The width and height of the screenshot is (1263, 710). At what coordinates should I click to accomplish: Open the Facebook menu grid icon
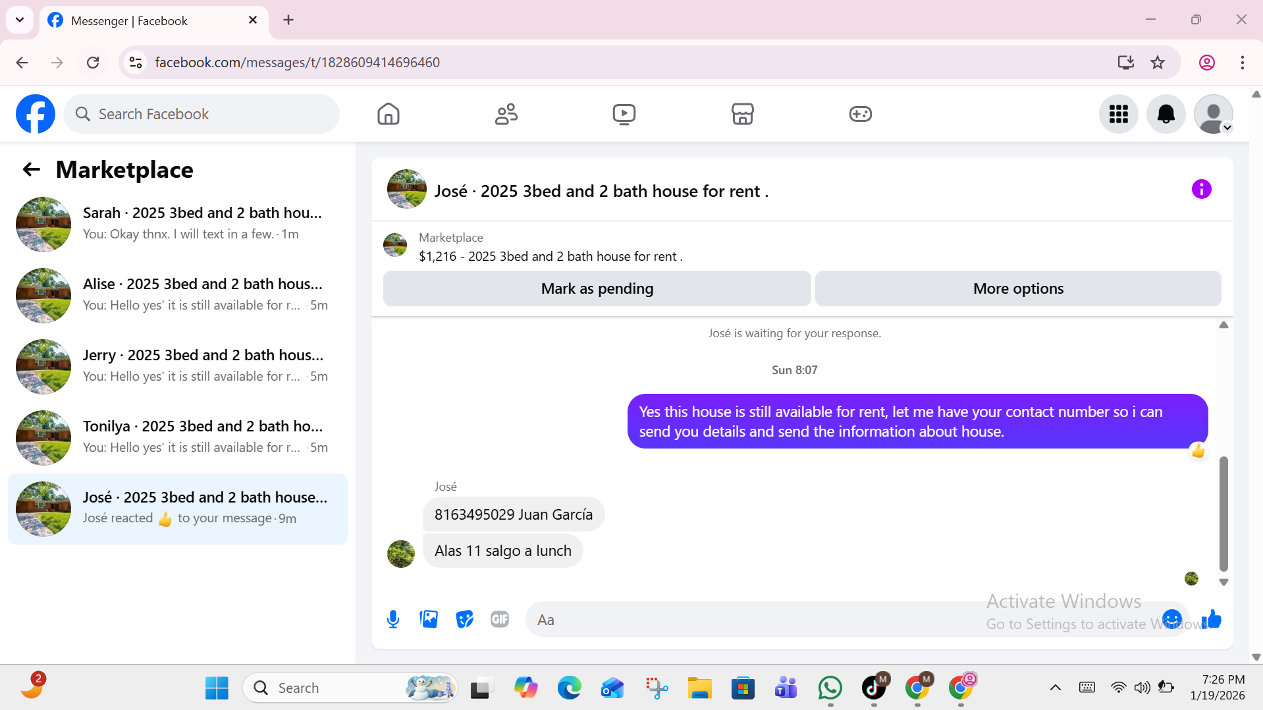click(1119, 114)
